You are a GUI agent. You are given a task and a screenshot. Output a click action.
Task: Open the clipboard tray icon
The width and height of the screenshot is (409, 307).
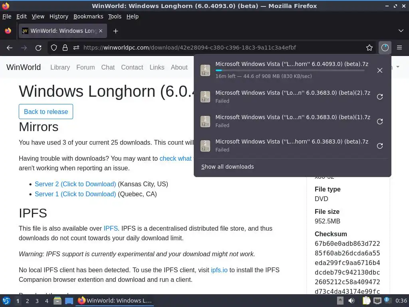tap(366, 301)
